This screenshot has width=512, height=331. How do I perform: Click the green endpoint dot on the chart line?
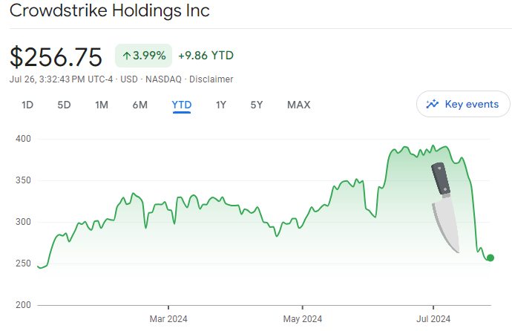(x=490, y=258)
